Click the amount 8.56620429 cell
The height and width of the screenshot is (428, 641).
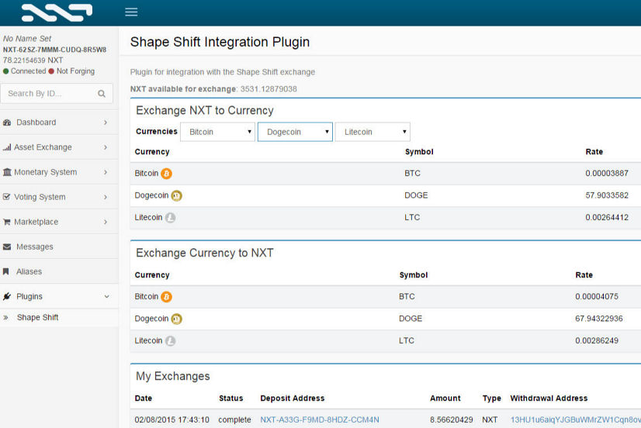(x=452, y=419)
